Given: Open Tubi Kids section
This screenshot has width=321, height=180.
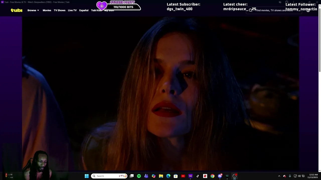Looking at the screenshot, I should pyautogui.click(x=96, y=10).
